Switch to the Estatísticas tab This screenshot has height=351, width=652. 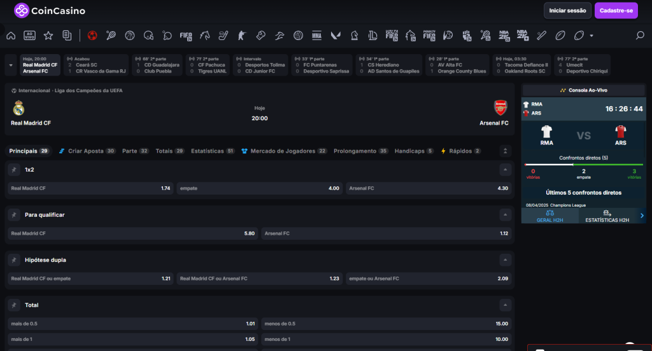pyautogui.click(x=213, y=151)
